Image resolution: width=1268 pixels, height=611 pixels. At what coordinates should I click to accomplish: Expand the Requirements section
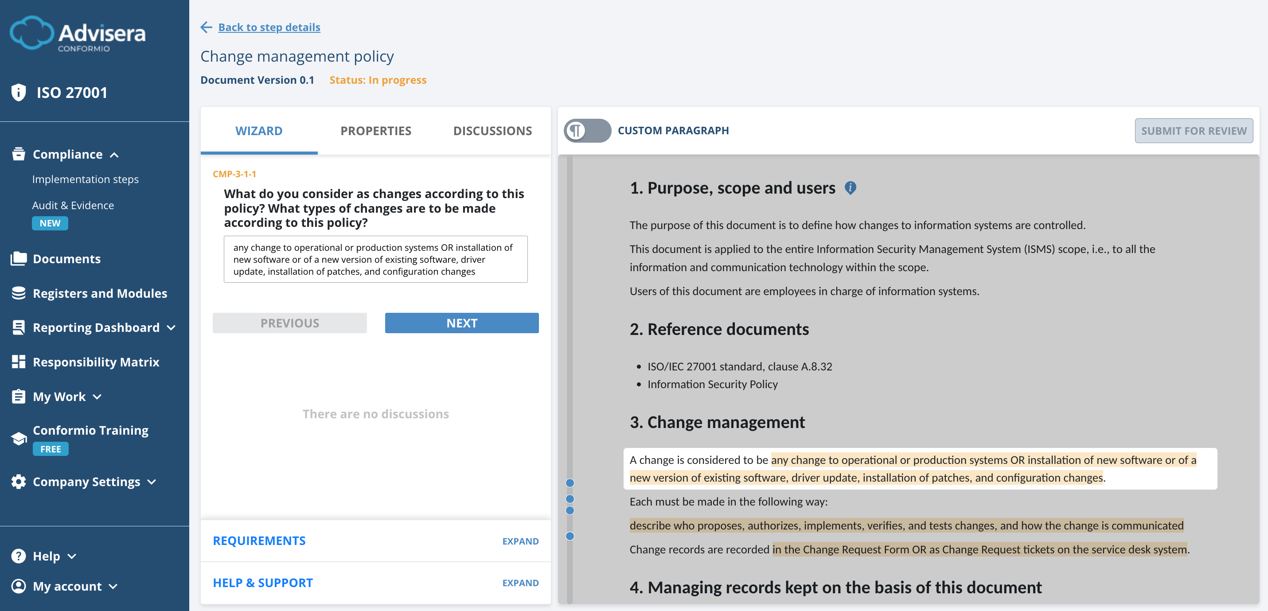[520, 541]
